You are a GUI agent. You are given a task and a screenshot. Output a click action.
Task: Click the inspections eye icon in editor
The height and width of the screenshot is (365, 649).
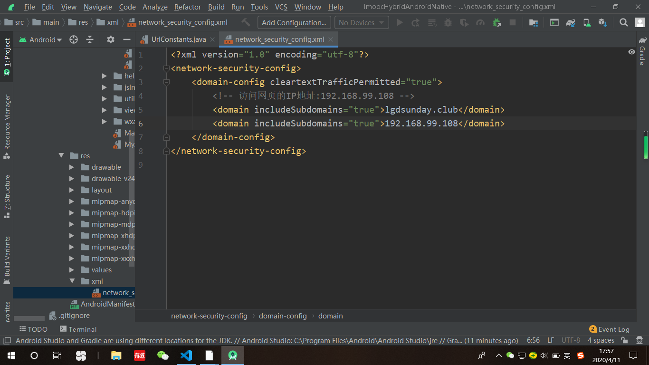(x=631, y=52)
